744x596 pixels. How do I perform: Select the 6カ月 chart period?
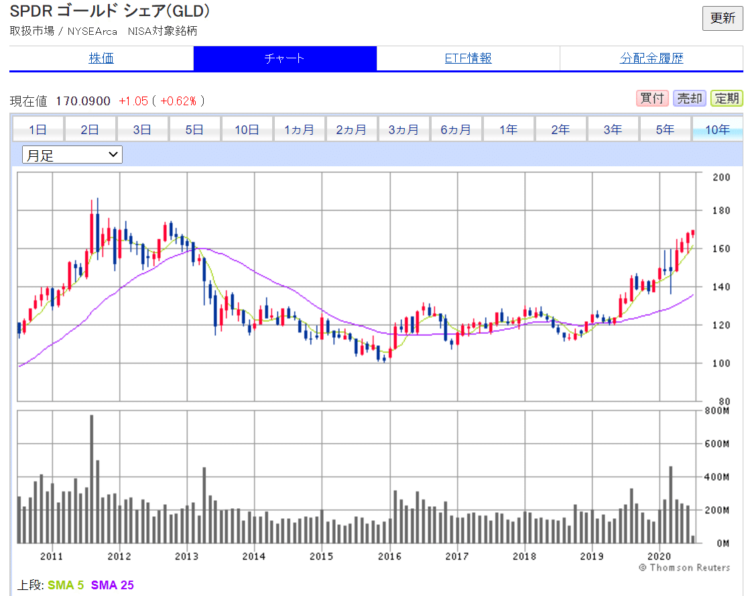456,129
